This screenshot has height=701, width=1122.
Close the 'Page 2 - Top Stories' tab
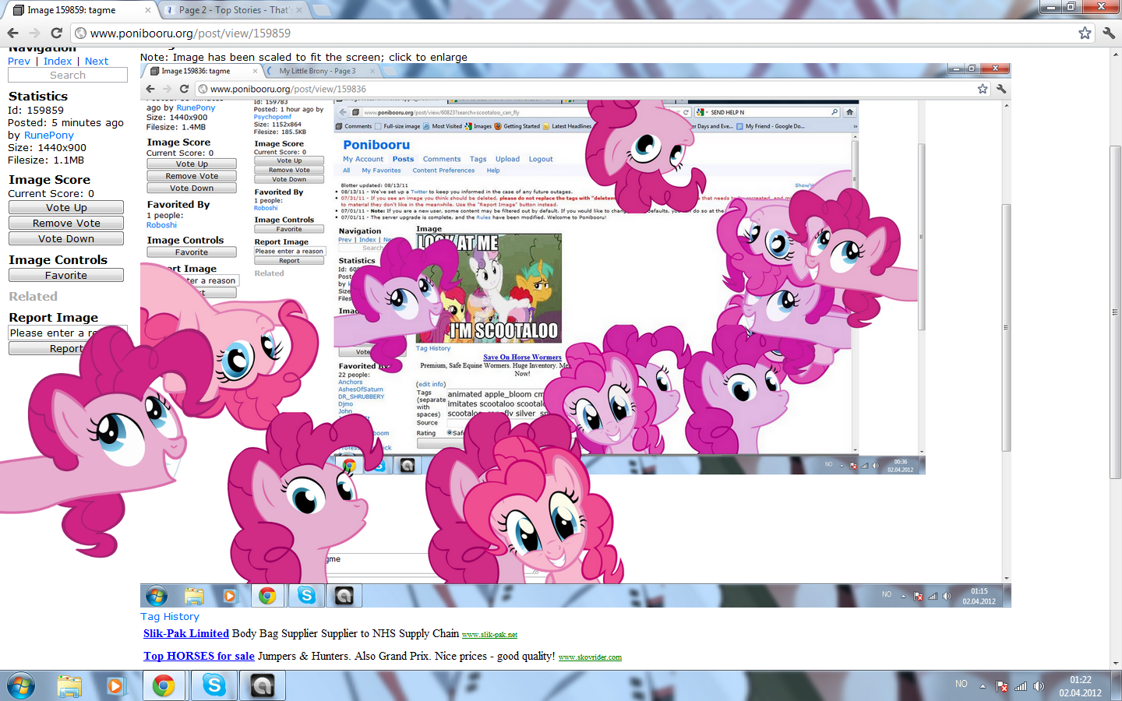coord(299,10)
